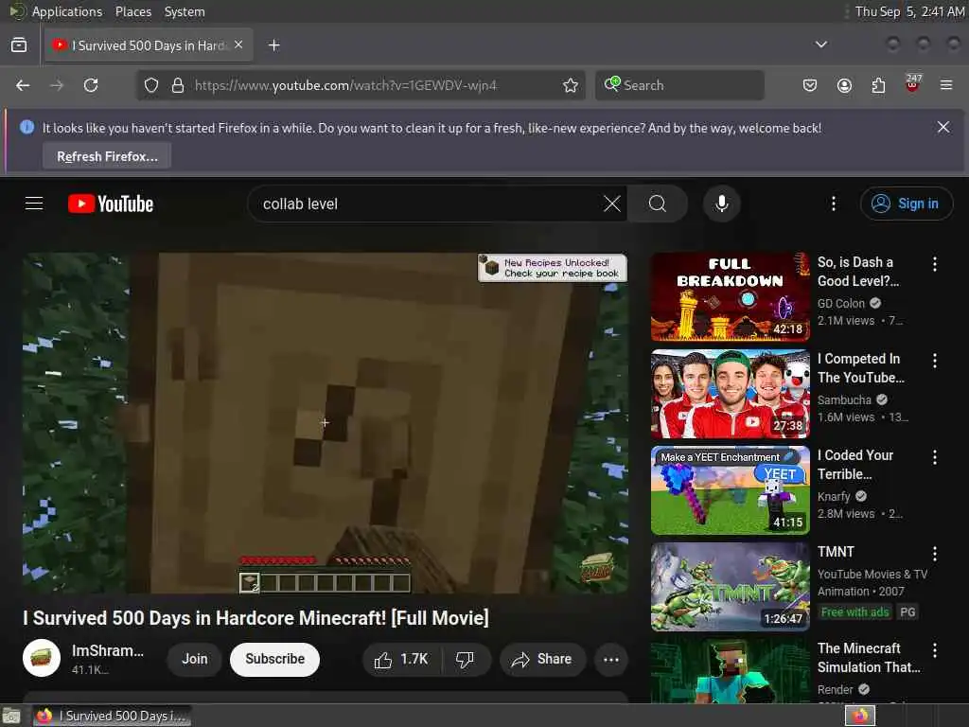The image size is (969, 727).
Task: Expand the list all tabs dropdown
Action: coord(820,44)
